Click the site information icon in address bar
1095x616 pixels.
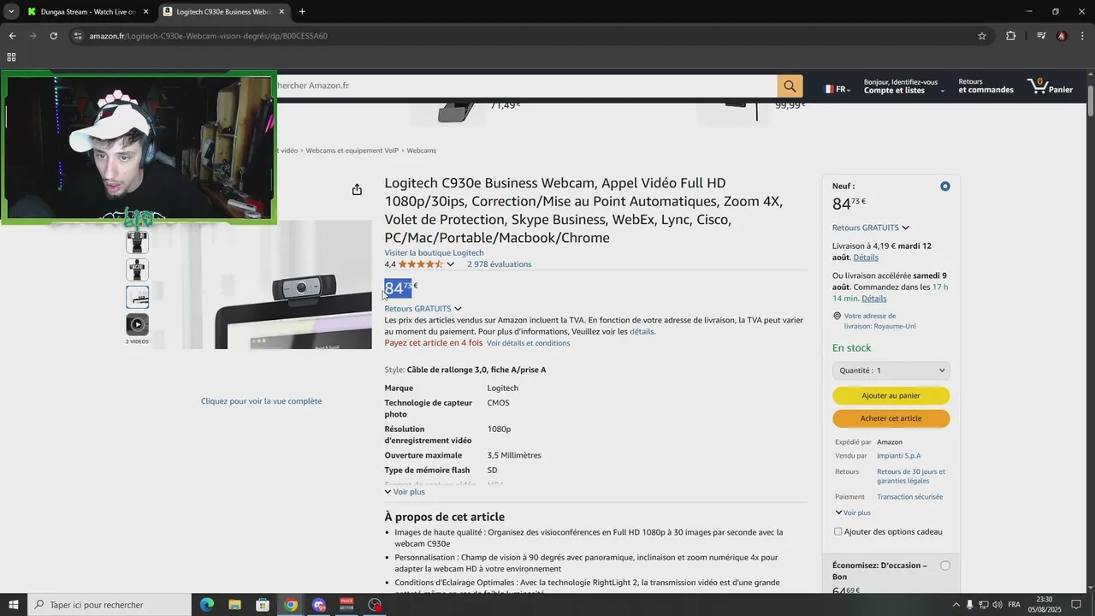(x=78, y=36)
